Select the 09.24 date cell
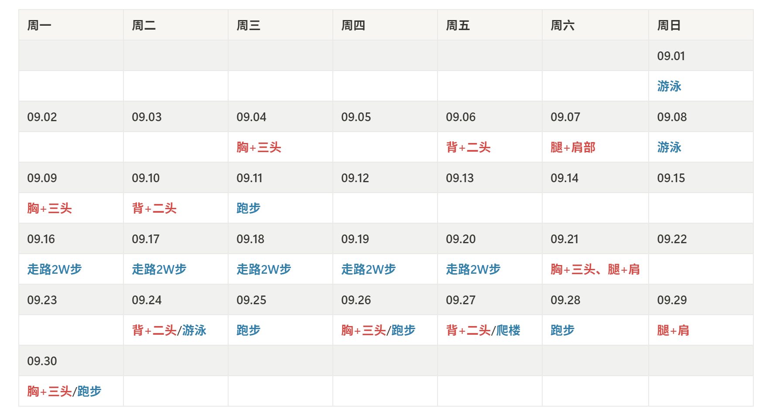 [176, 300]
